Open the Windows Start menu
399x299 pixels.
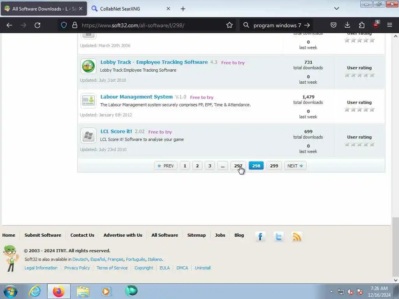click(11, 291)
